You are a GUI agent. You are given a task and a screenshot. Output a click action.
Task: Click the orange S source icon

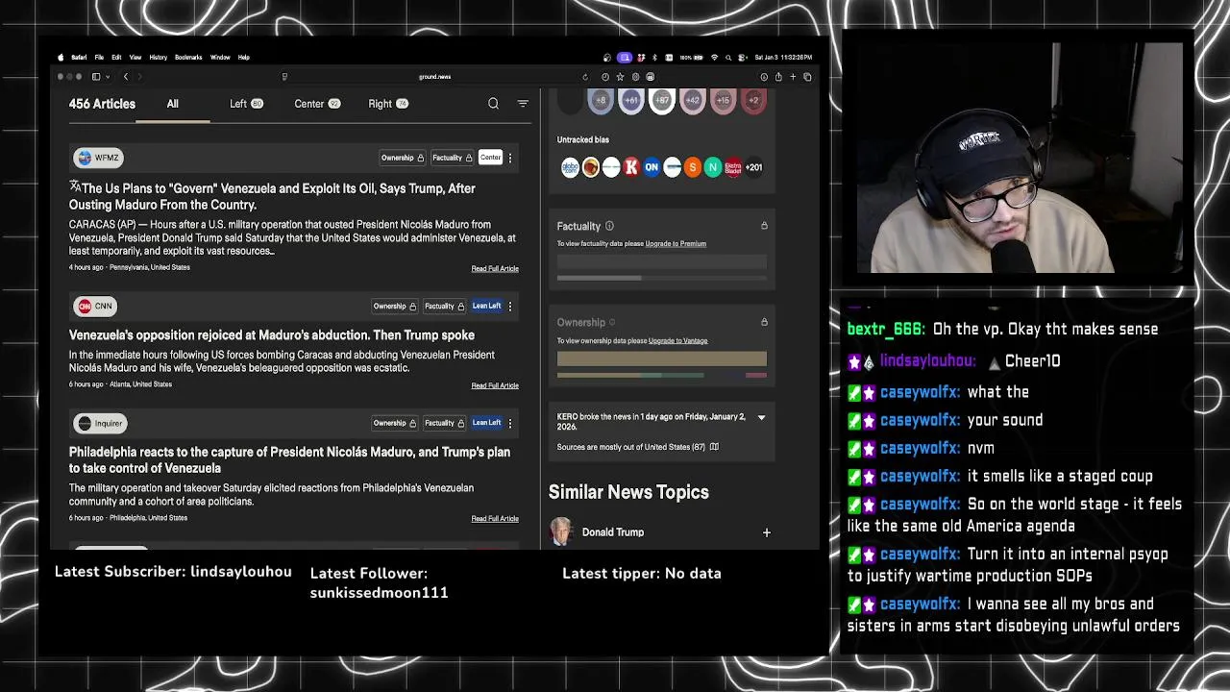[693, 167]
